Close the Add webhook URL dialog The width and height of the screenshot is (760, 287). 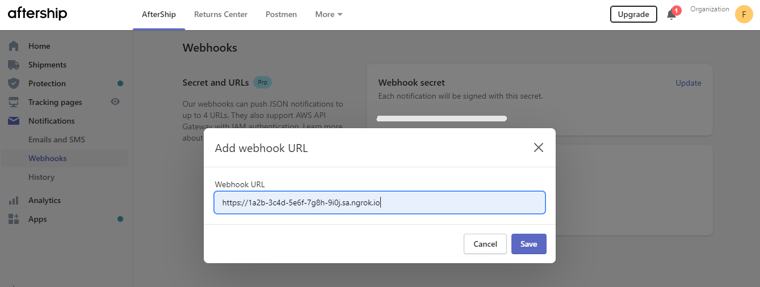point(539,147)
